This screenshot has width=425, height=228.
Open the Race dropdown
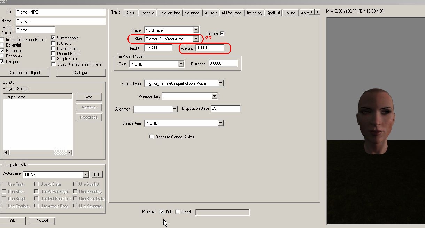tap(196, 30)
